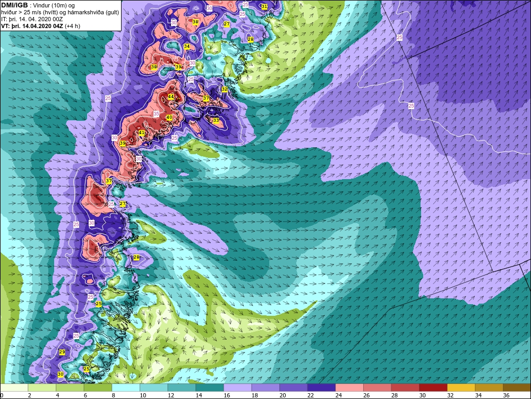531x399 pixels.
Task: Pick the legend swatch between 28 and 30
Action: 405,387
